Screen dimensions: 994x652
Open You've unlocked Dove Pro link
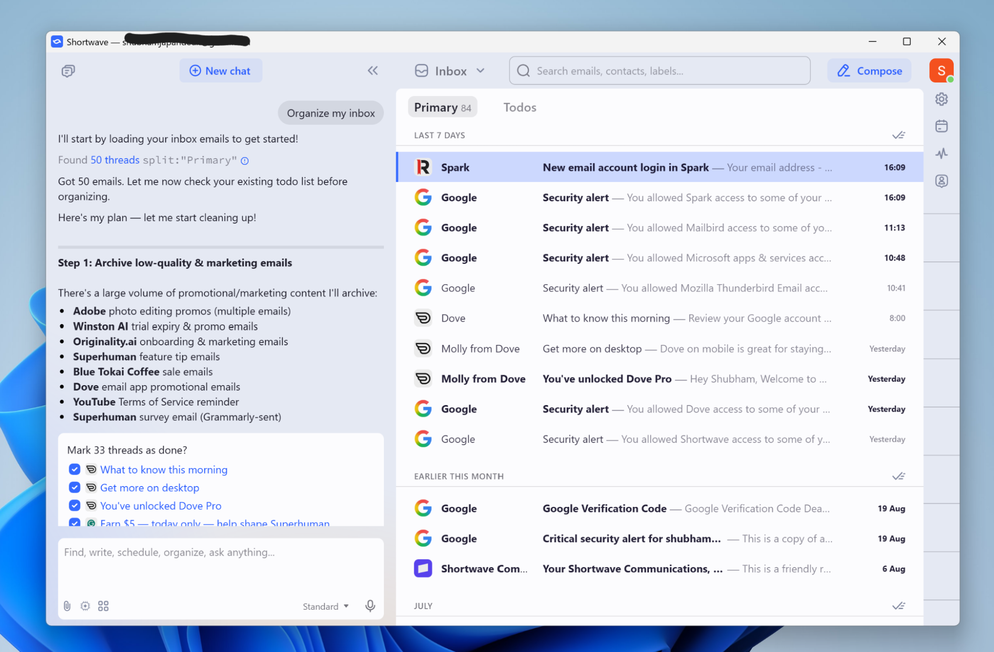coord(161,506)
